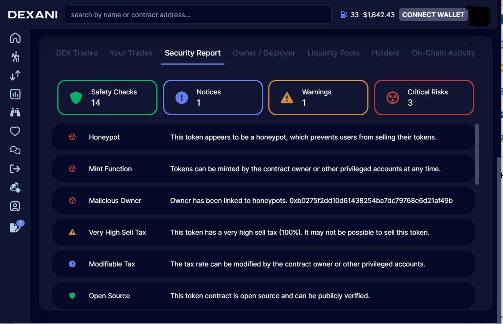The width and height of the screenshot is (503, 324).
Task: Select the Security Report tab
Action: point(193,53)
